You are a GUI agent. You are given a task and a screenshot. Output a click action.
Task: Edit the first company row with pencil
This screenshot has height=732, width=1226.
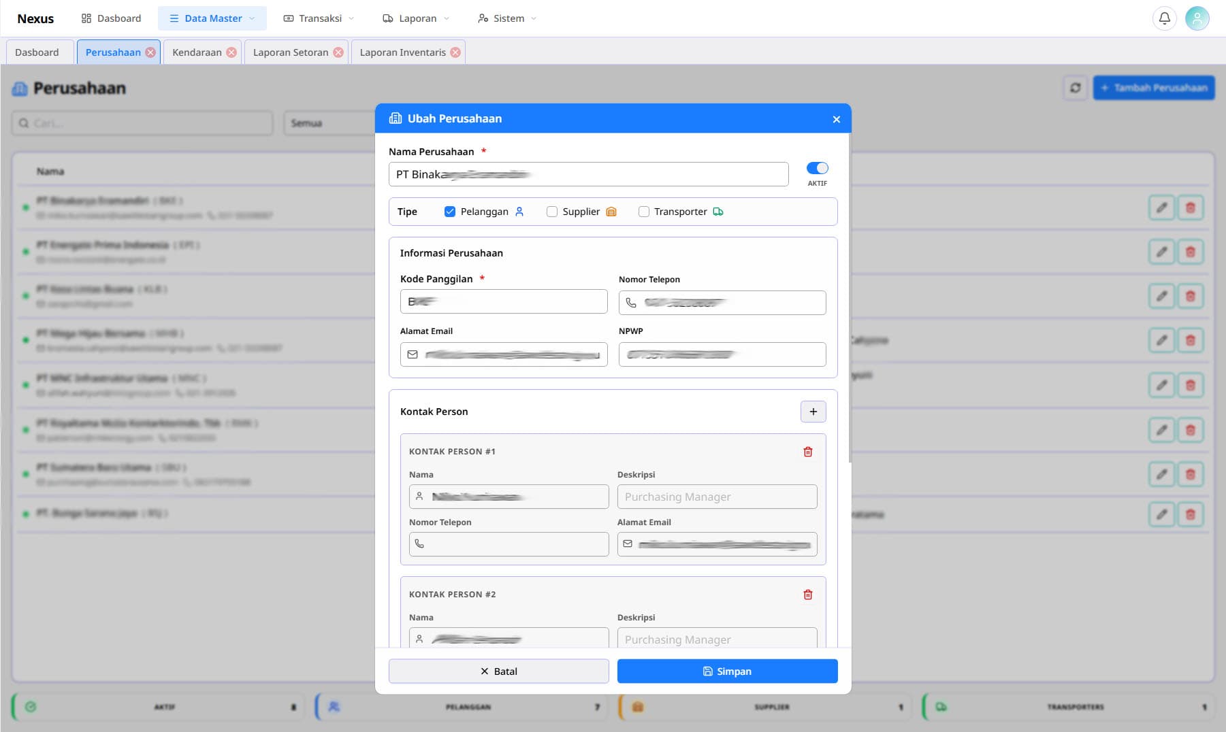click(x=1162, y=207)
